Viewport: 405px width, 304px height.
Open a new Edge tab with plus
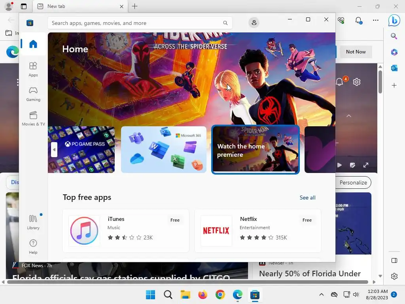coord(134,6)
